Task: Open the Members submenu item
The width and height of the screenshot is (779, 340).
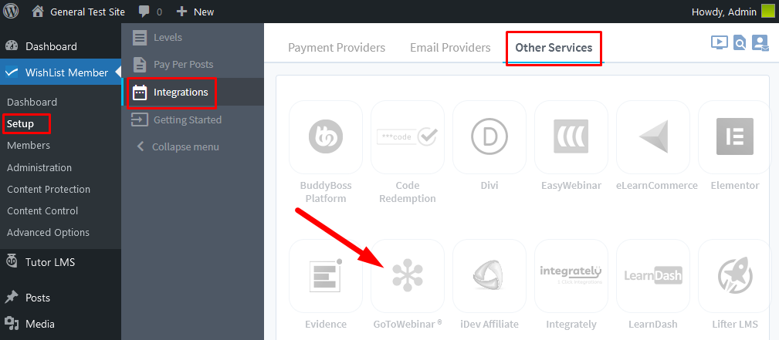Action: (29, 146)
